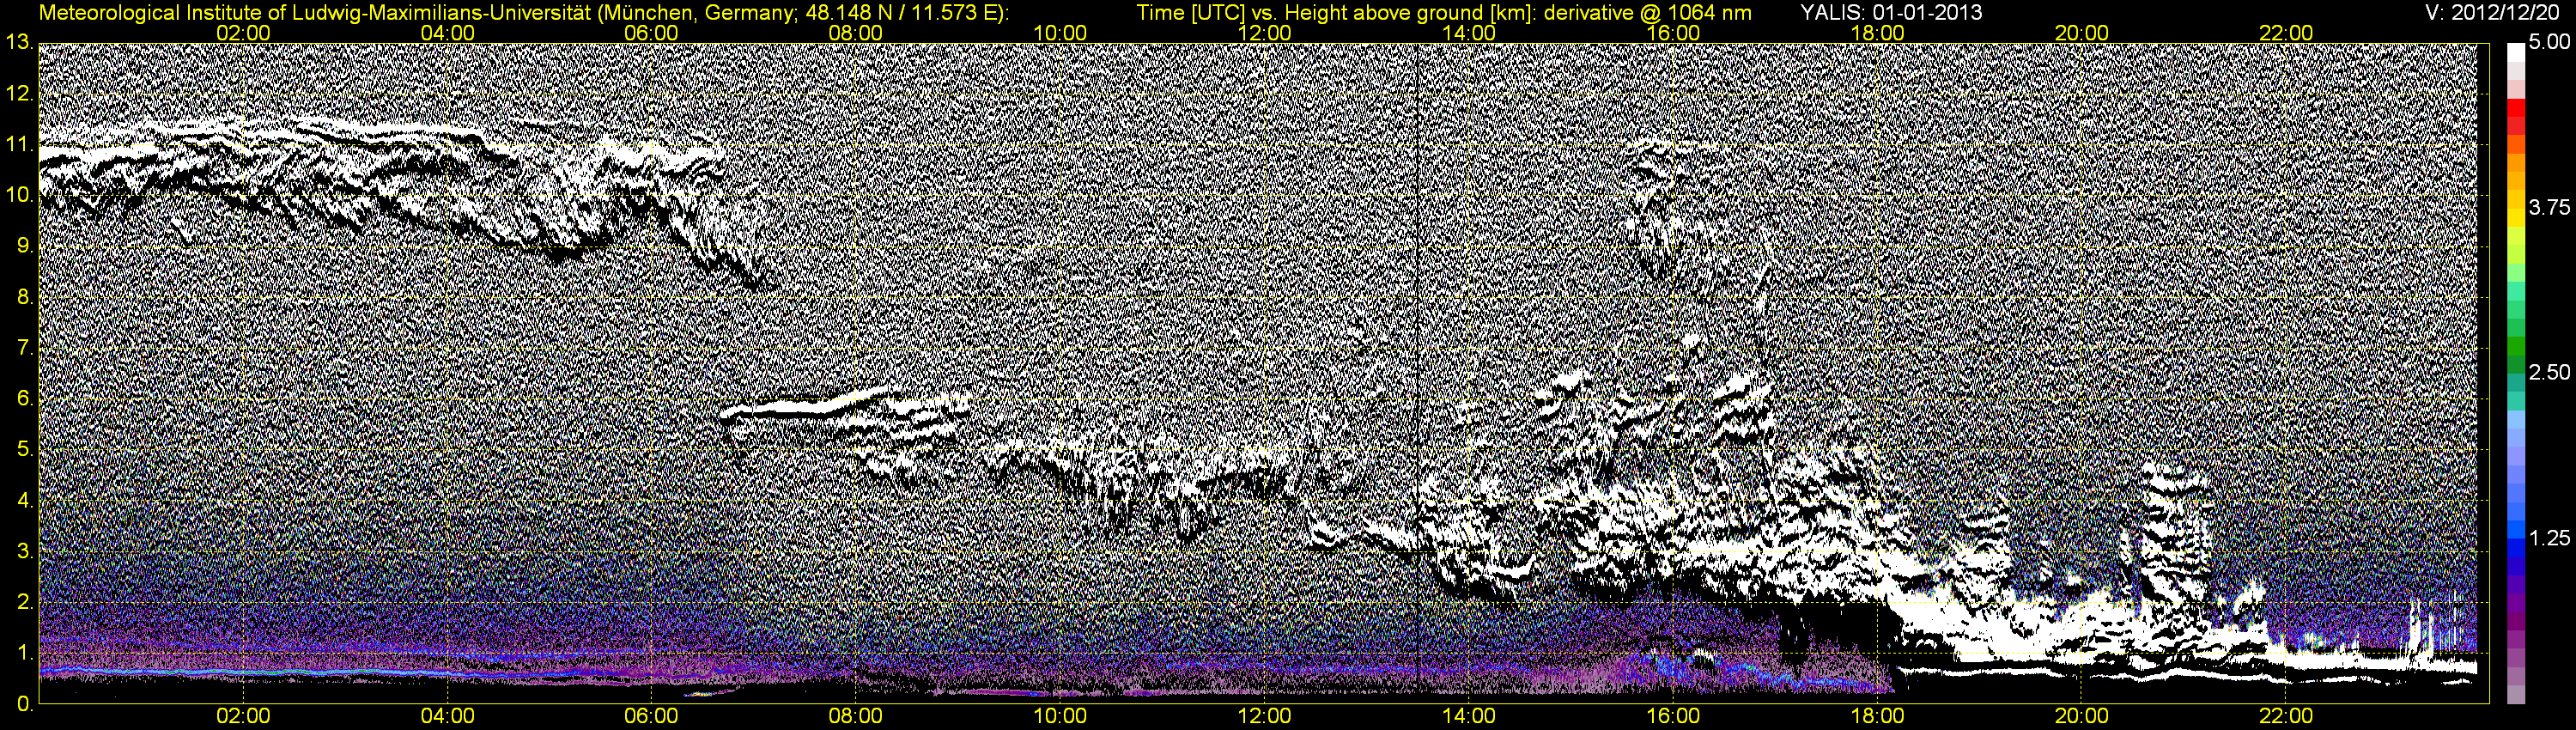
Task: Click the 1 km height axis label
Action: (24, 654)
